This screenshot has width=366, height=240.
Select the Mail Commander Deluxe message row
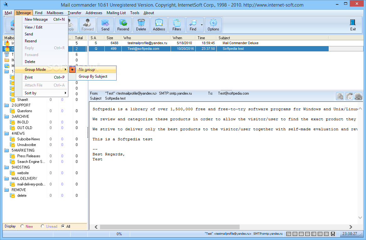click(x=209, y=43)
